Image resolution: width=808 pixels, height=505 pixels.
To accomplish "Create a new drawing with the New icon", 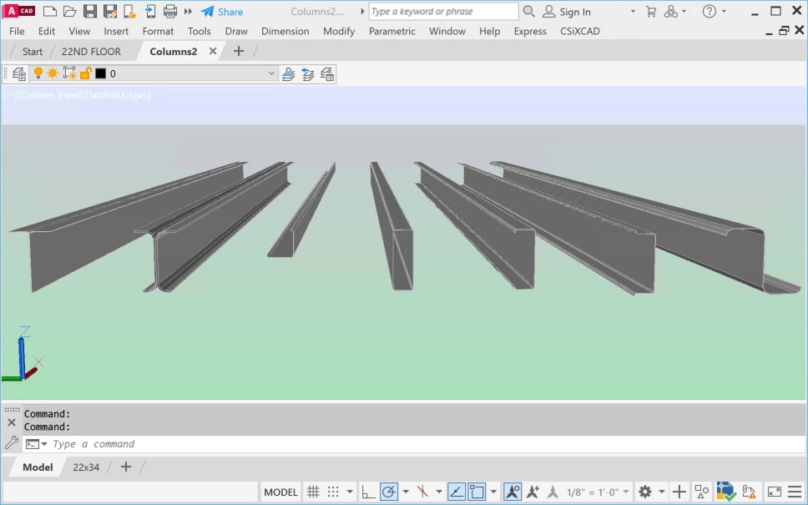I will point(50,12).
